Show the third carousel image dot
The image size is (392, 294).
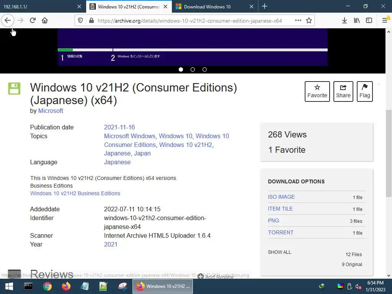point(204,70)
